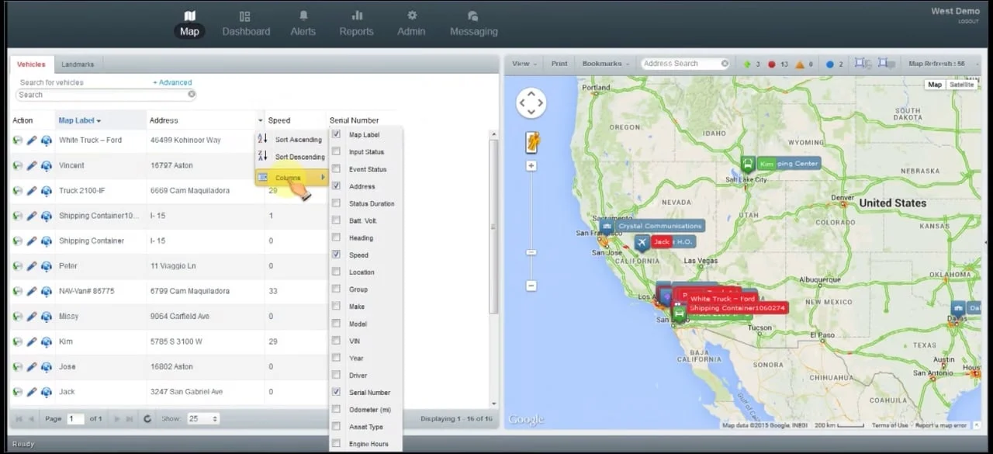Click the pencil edit icon for Vincent

32,165
